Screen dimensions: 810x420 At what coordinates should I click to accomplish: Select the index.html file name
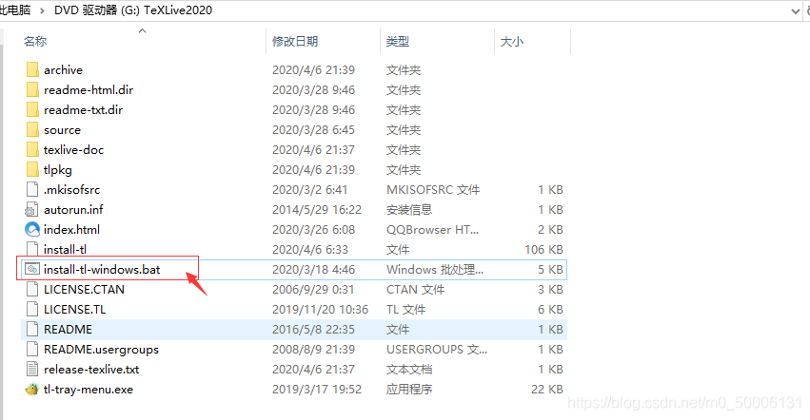(71, 229)
